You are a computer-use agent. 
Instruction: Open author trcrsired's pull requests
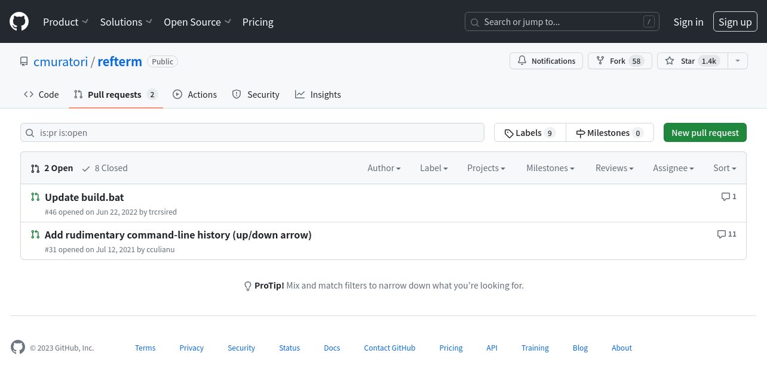point(162,212)
